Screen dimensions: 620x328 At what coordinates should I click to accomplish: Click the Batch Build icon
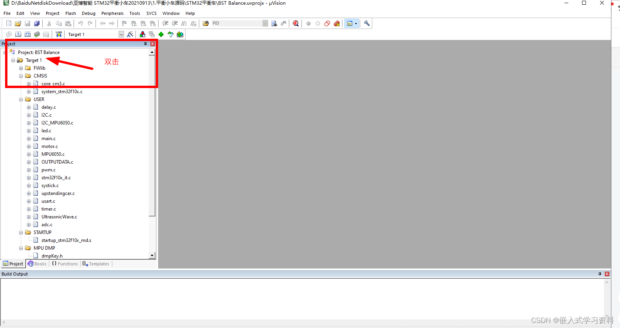click(x=37, y=34)
